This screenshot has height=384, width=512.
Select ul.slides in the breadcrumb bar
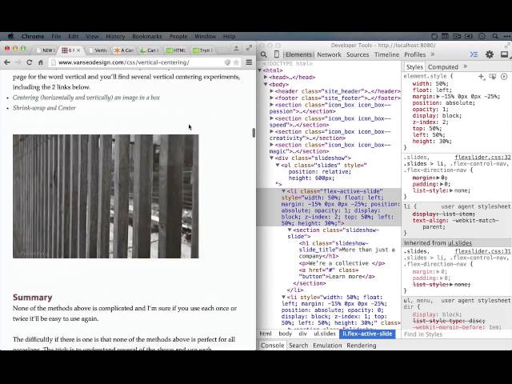[325, 334]
